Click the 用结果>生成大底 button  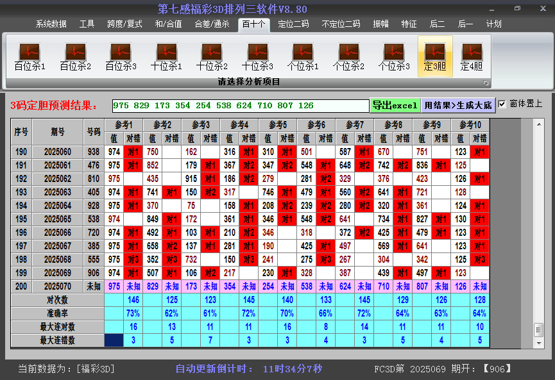[x=458, y=105]
